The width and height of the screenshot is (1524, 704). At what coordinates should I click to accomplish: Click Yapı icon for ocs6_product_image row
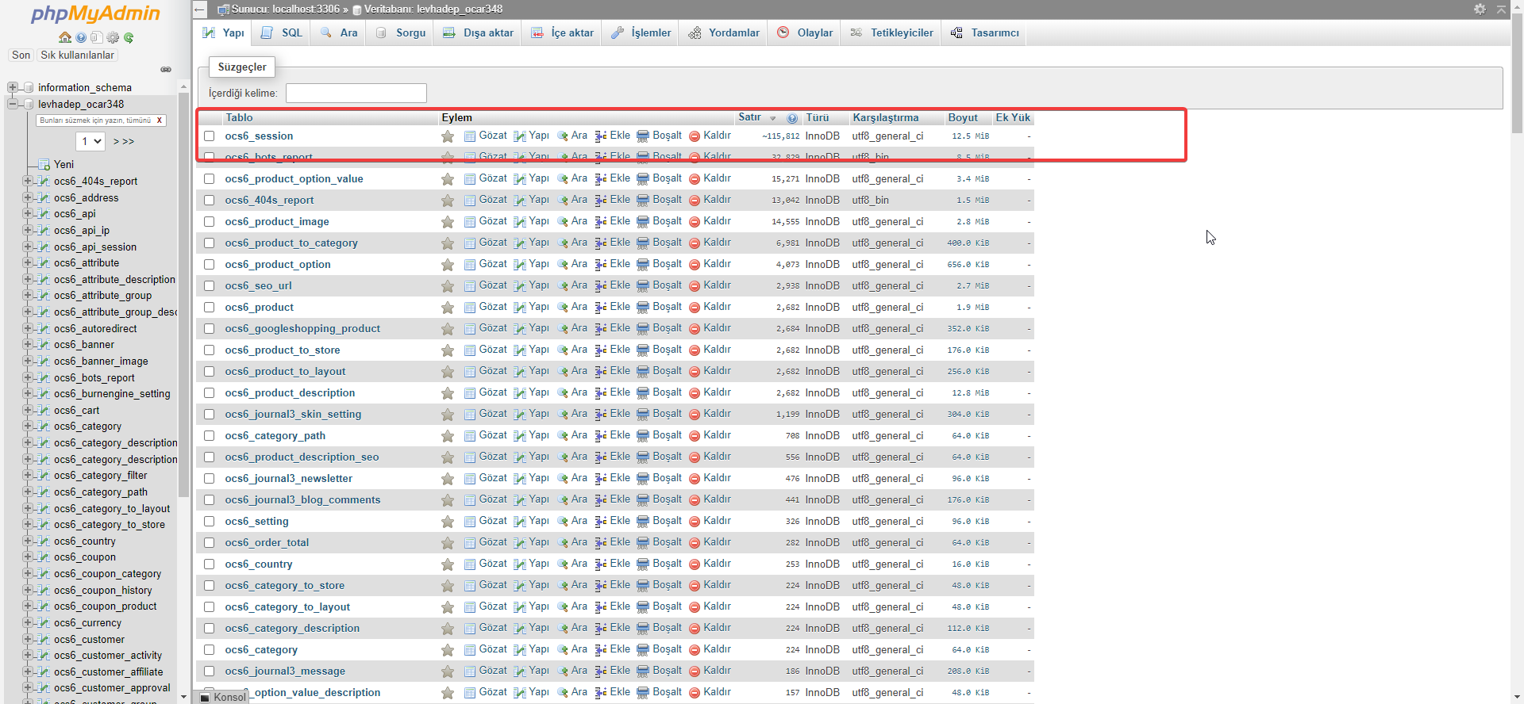click(520, 222)
